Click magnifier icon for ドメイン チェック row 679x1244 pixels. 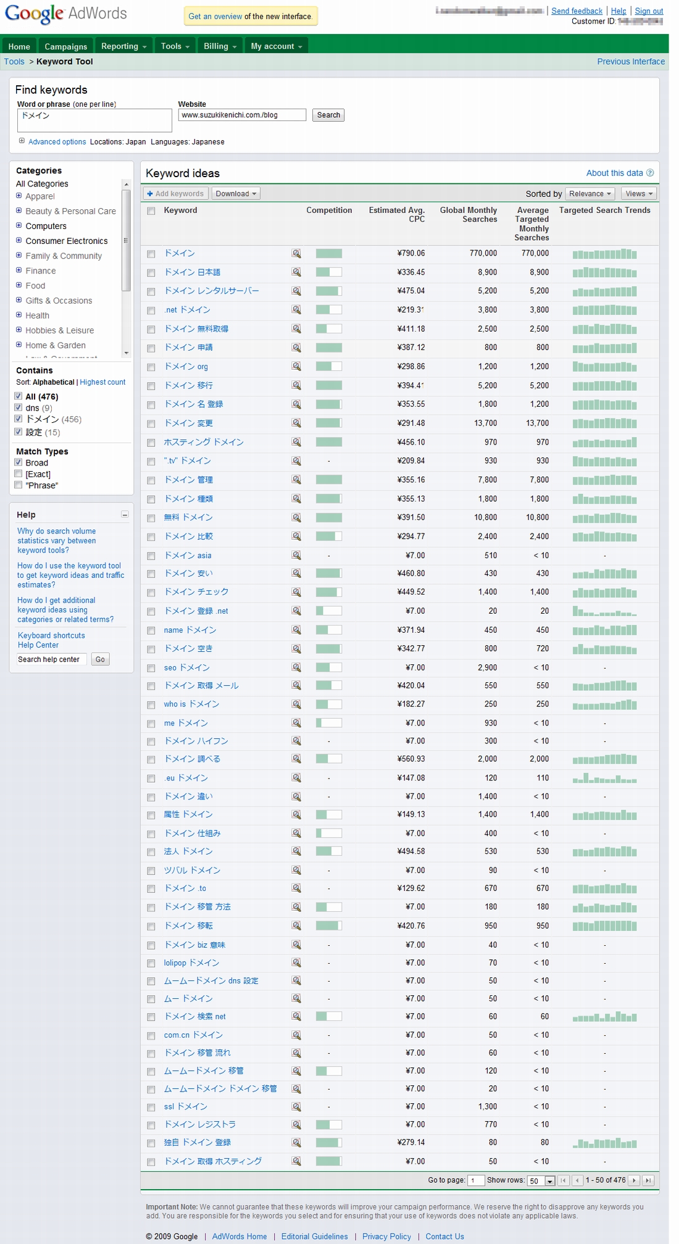coord(296,592)
